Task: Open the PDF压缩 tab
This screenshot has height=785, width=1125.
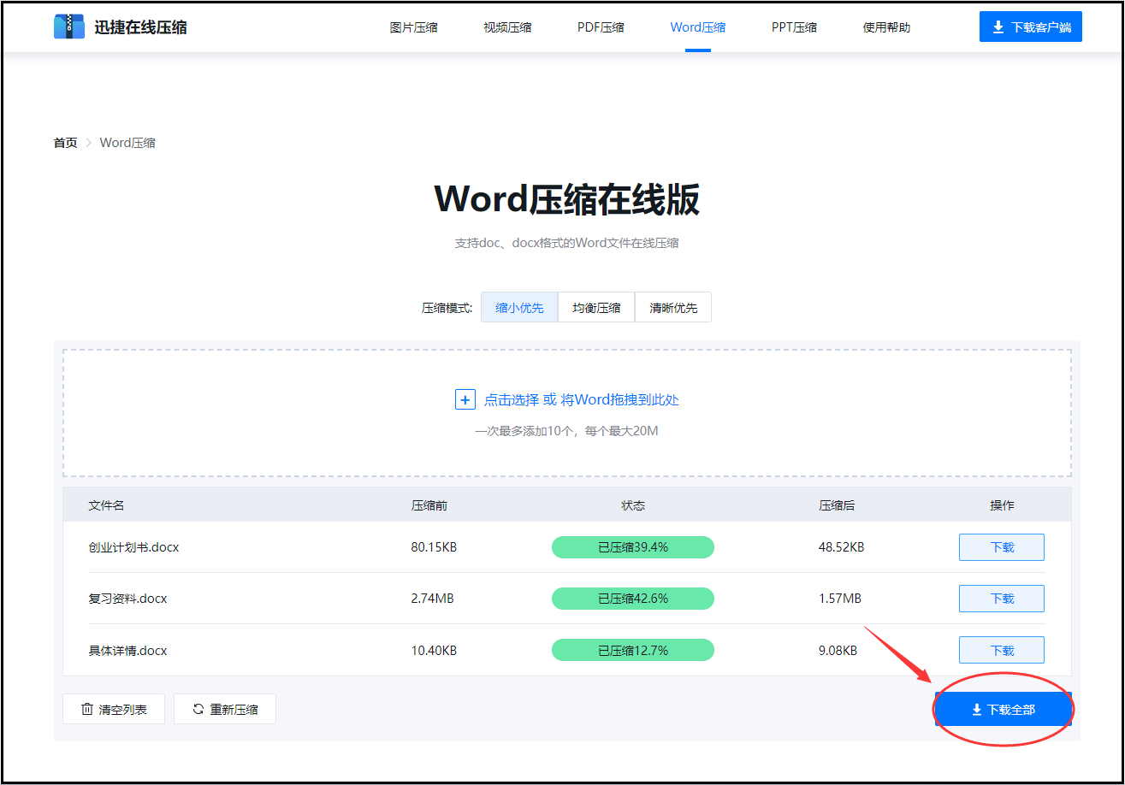Action: click(x=601, y=27)
